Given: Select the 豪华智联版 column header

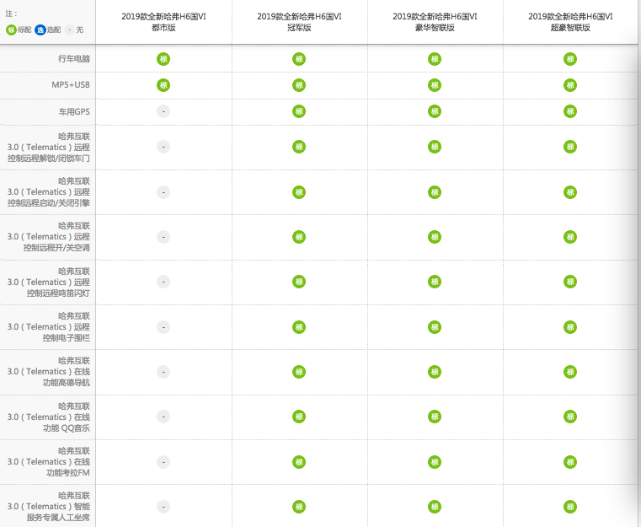Looking at the screenshot, I should click(435, 22).
